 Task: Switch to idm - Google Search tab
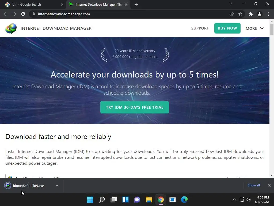[x=33, y=5]
